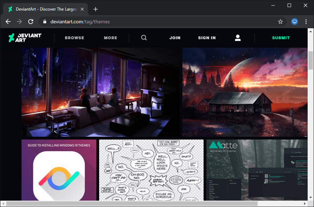Open Guide to Installing Windows 10 Themes

click(59, 170)
